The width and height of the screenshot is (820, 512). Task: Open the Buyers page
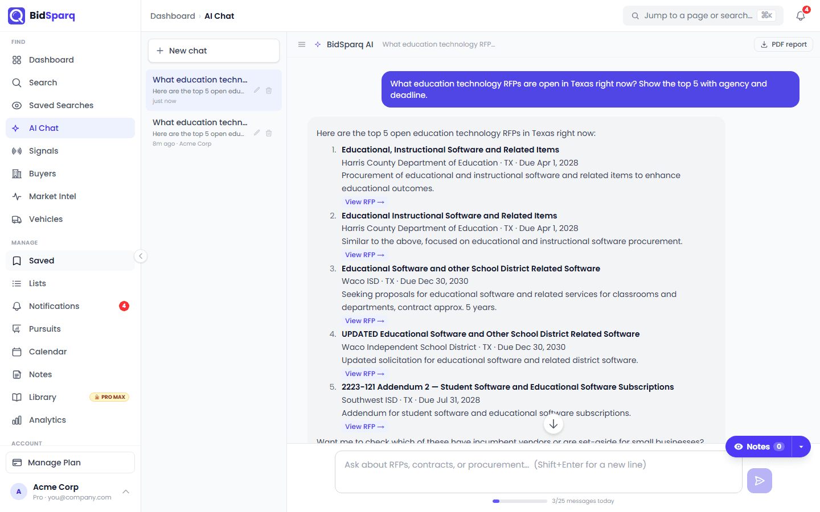tap(70, 174)
